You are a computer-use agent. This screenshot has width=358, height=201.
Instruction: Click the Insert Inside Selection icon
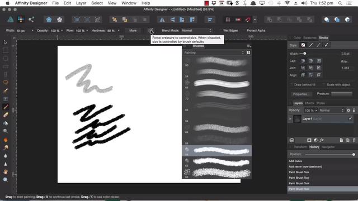coord(347,20)
